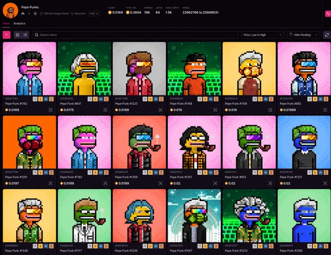Switch to the Analytics tab

tap(19, 23)
